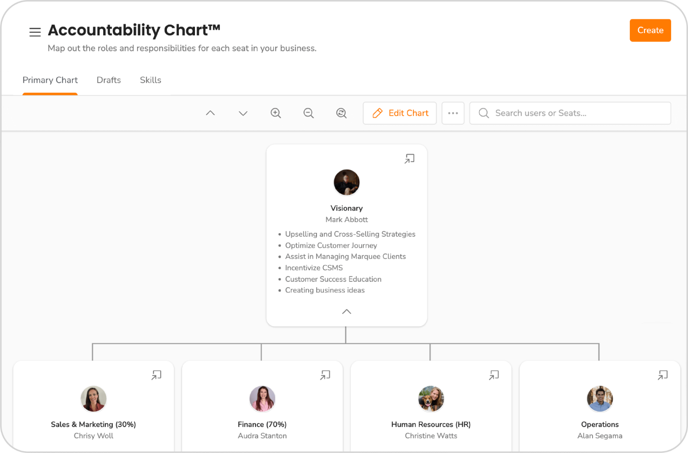Expand the Finance seat card
The height and width of the screenshot is (453, 688).
point(325,375)
